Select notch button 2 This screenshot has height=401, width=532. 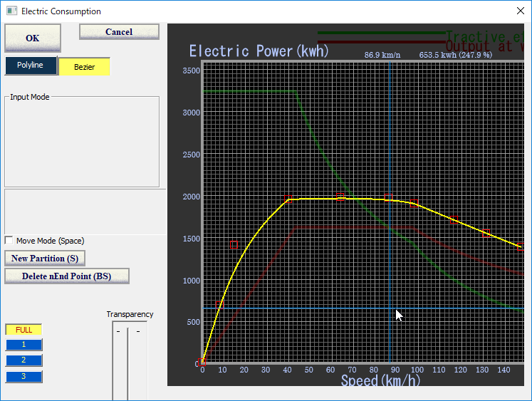coord(24,360)
